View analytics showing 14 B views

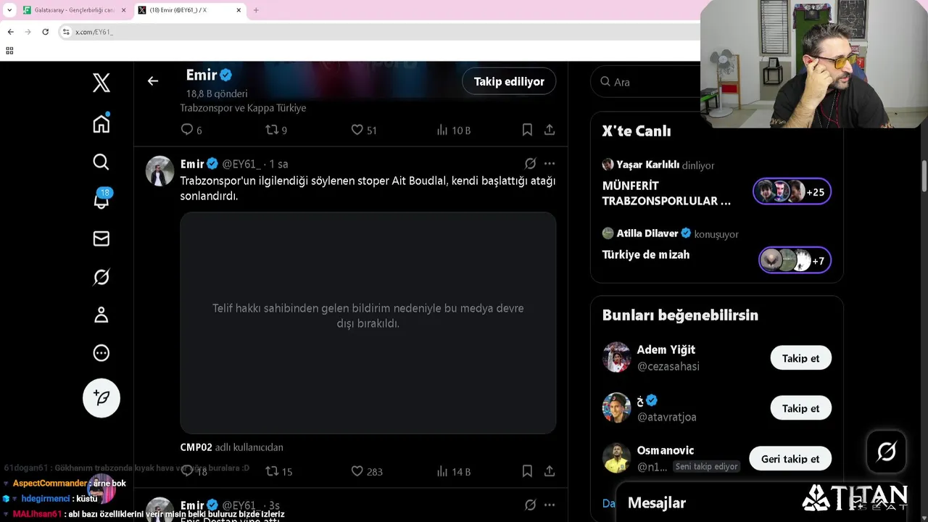(x=453, y=471)
